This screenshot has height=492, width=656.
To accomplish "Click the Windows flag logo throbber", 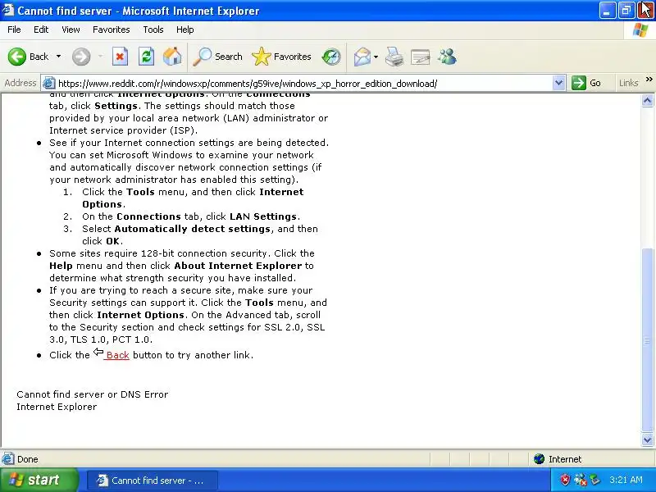I will (640, 30).
